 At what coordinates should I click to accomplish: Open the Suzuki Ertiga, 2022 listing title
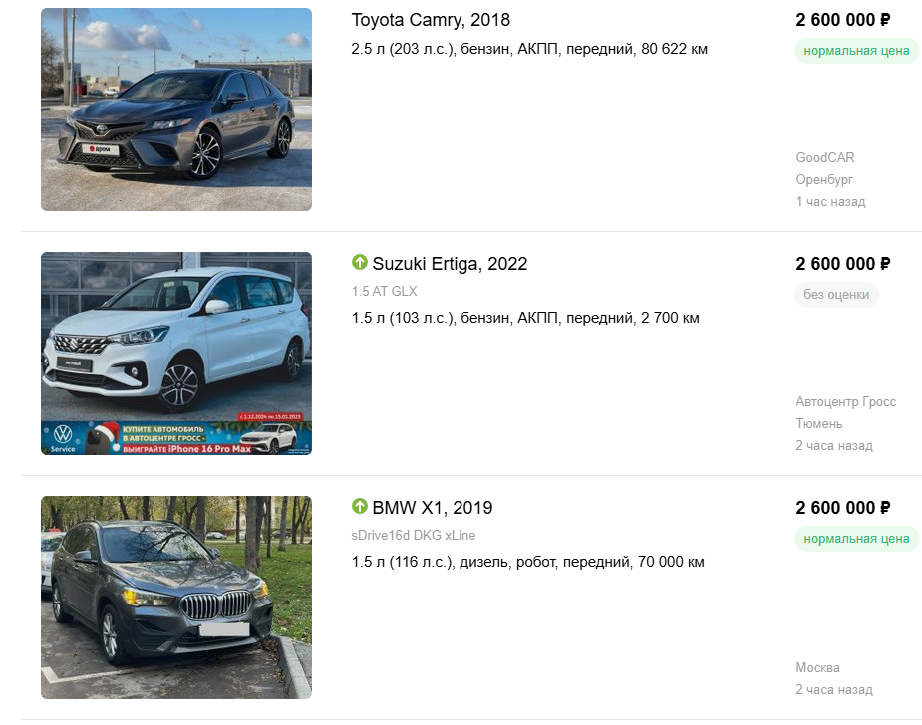point(450,264)
